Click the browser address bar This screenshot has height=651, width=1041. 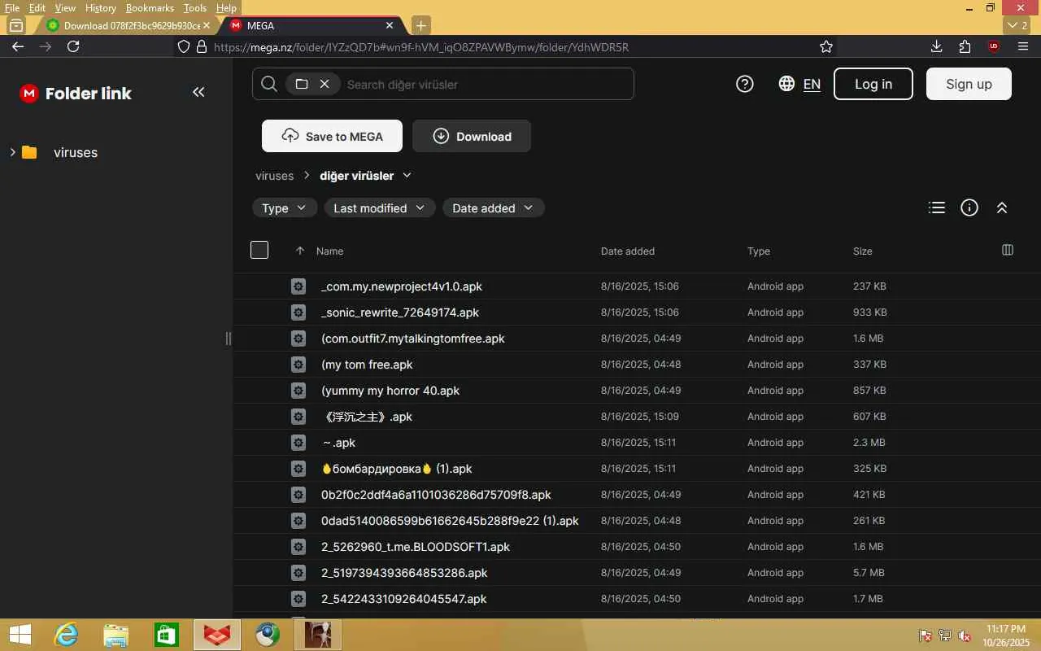[x=503, y=47]
